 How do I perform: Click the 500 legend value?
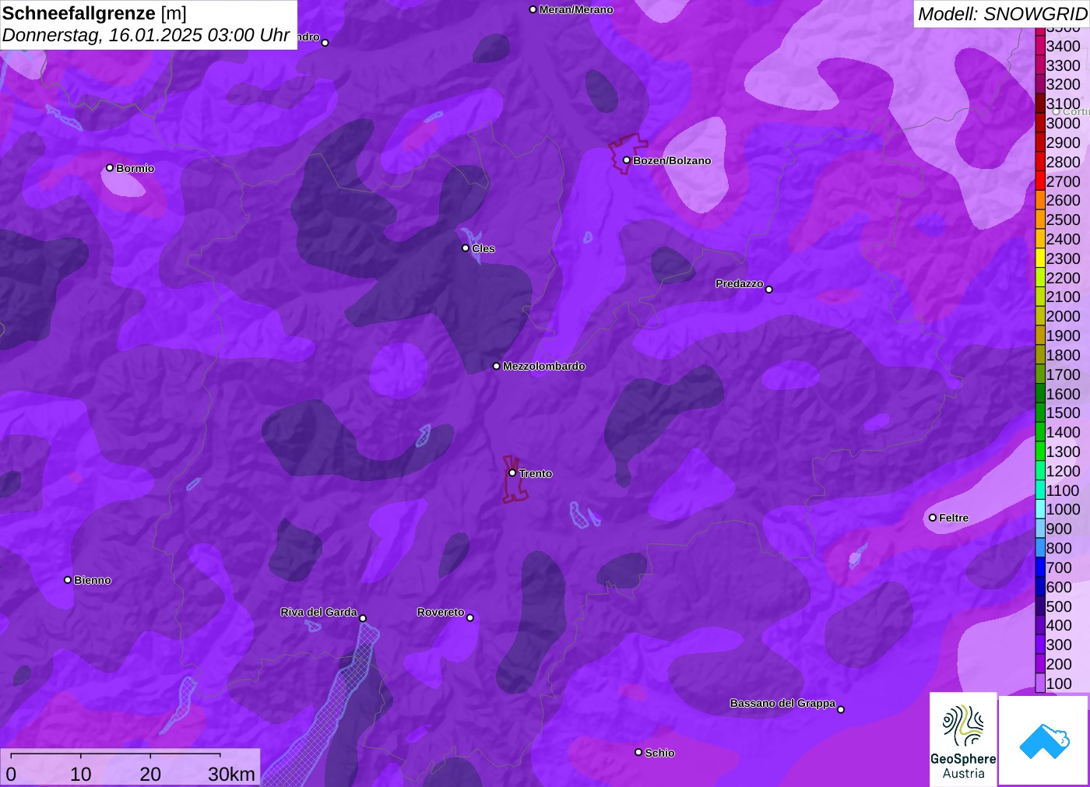(x=1059, y=606)
